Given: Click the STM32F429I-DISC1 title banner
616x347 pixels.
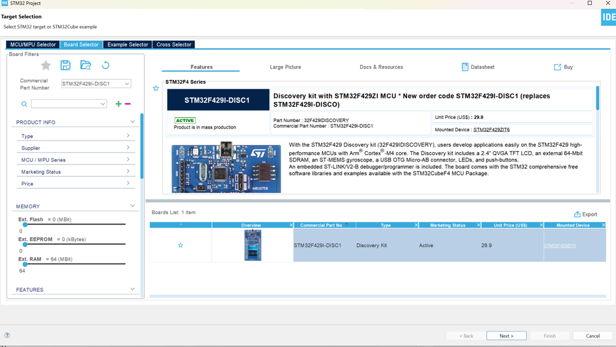Looking at the screenshot, I should [218, 100].
